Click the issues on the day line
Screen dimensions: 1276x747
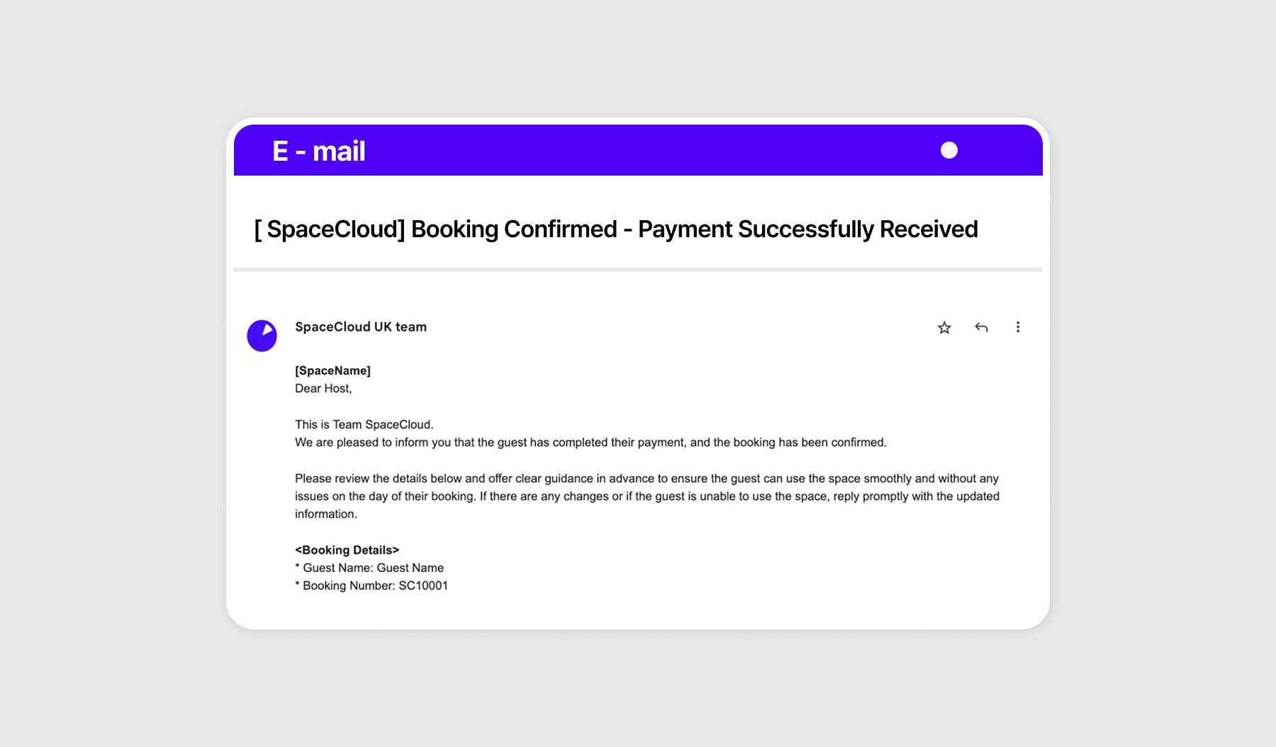[647, 496]
